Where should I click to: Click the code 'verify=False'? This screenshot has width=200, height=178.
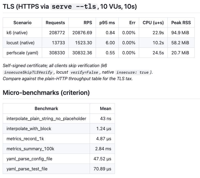pos(85,72)
